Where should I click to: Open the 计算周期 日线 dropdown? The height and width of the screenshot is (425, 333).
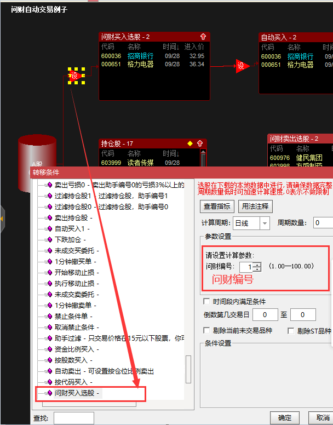coord(265,223)
